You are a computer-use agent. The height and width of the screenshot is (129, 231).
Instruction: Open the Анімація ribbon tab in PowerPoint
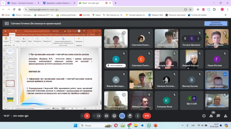tap(45, 35)
